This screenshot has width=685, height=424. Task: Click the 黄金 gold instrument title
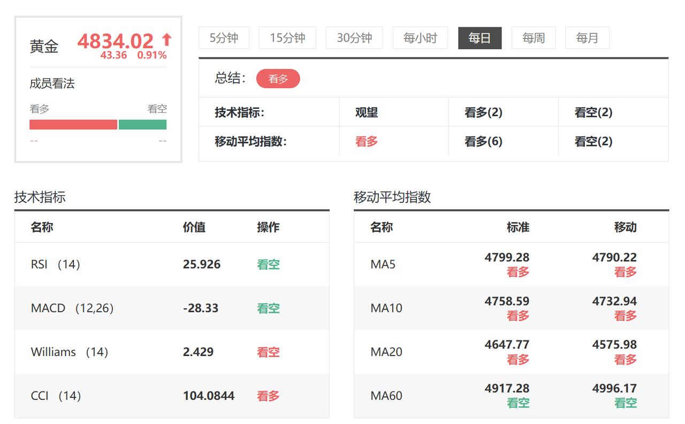[x=43, y=46]
